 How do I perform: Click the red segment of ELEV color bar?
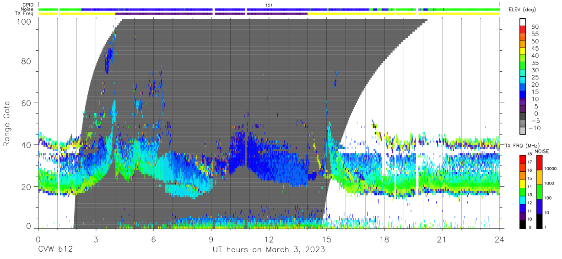pyautogui.click(x=523, y=30)
